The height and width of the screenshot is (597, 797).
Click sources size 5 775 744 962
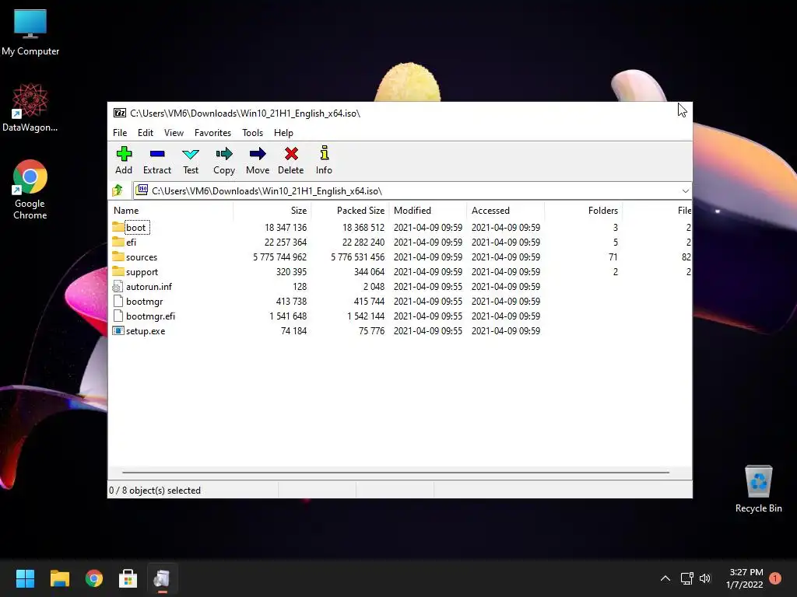(280, 257)
